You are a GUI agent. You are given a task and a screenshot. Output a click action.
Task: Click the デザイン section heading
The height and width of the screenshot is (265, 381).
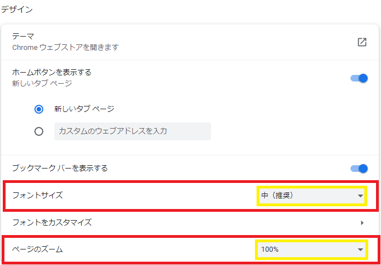click(17, 9)
